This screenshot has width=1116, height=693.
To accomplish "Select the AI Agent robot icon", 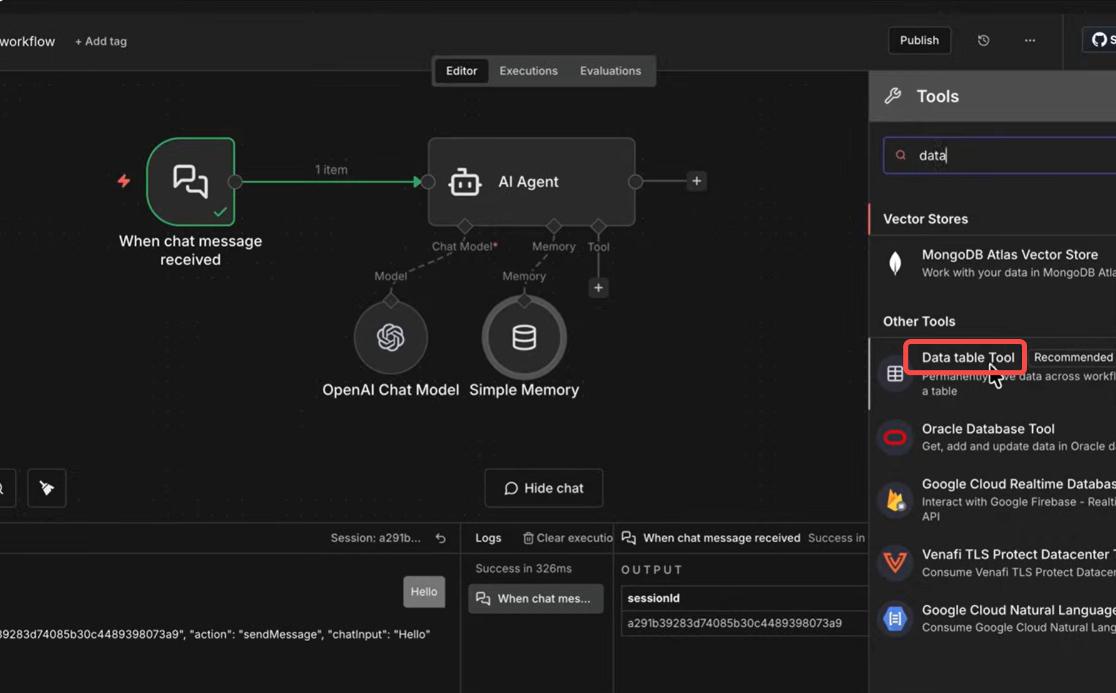I will click(465, 182).
